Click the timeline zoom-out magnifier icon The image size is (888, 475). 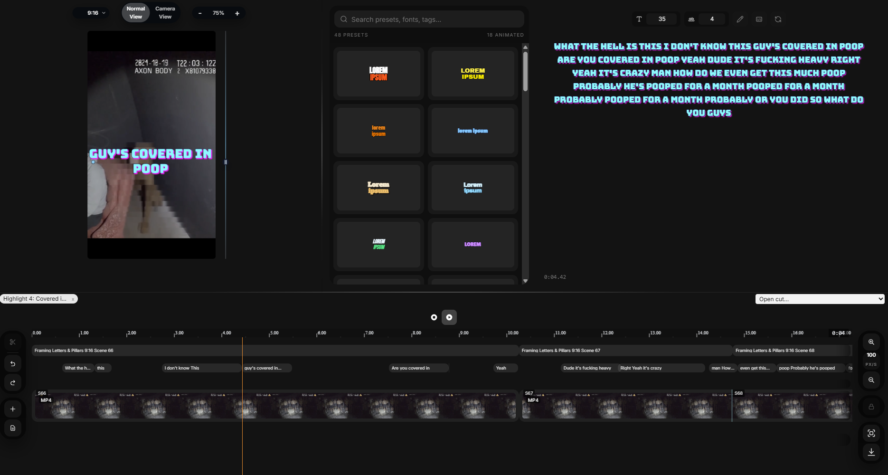click(871, 380)
